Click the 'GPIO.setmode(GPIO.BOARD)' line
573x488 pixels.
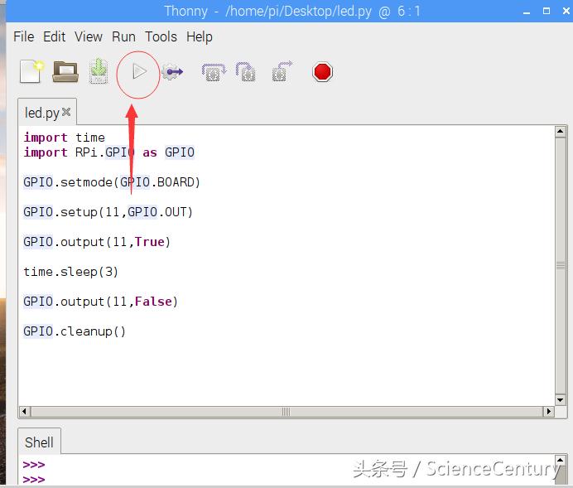pyautogui.click(x=112, y=182)
